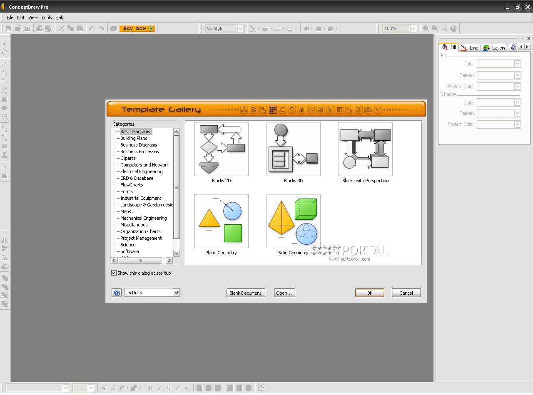Click the bar chart icon in gallery header
The height and width of the screenshot is (395, 533).
301,110
